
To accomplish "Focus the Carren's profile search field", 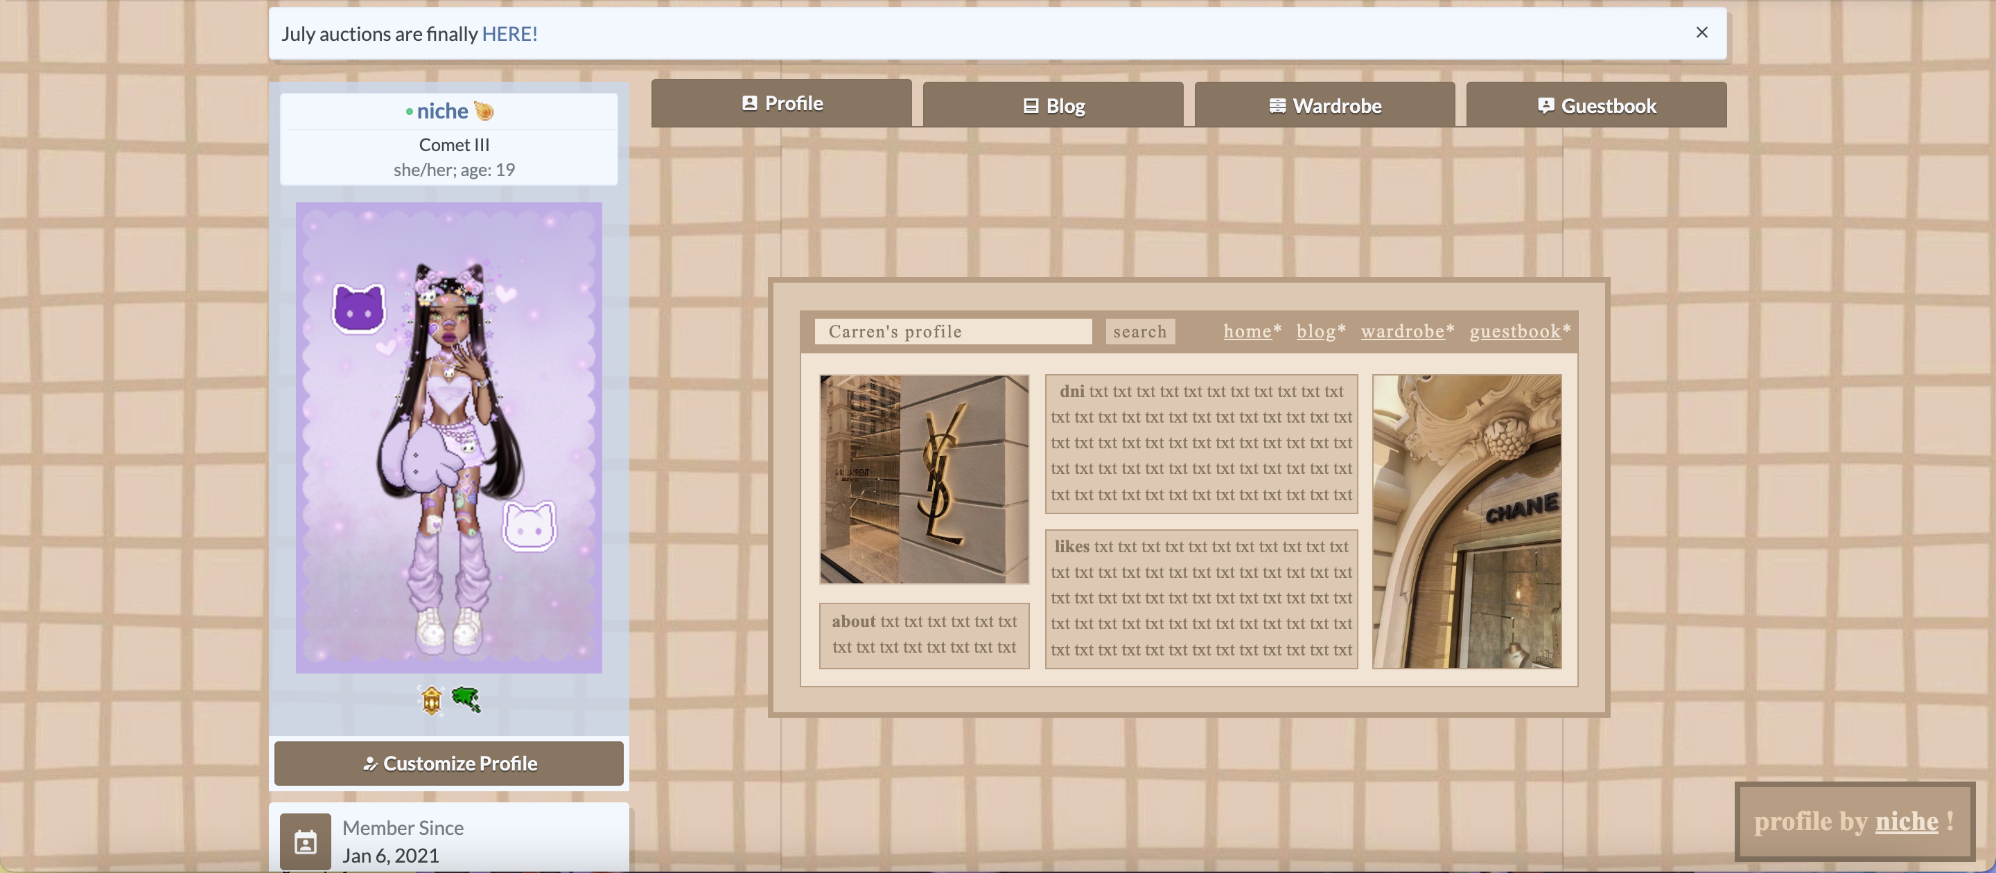I will coord(953,332).
